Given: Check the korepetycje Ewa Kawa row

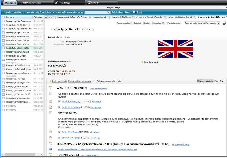Looking at the screenshot, I should point(3,60).
